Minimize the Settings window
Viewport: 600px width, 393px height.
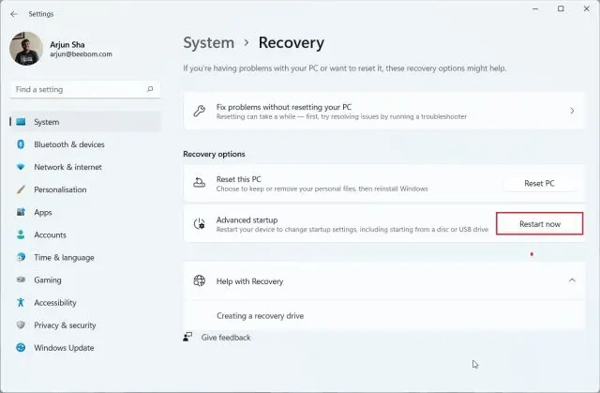click(x=535, y=8)
